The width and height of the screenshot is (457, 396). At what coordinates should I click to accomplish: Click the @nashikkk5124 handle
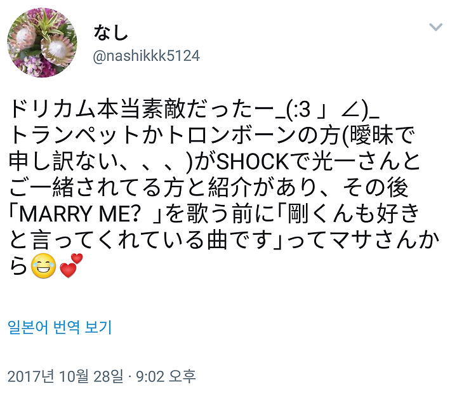(147, 56)
